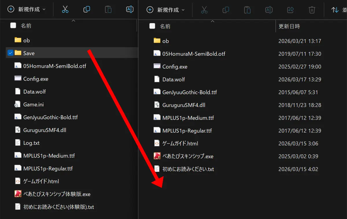
Task: Toggle select-all checkbox in right window header
Action: 152,26
